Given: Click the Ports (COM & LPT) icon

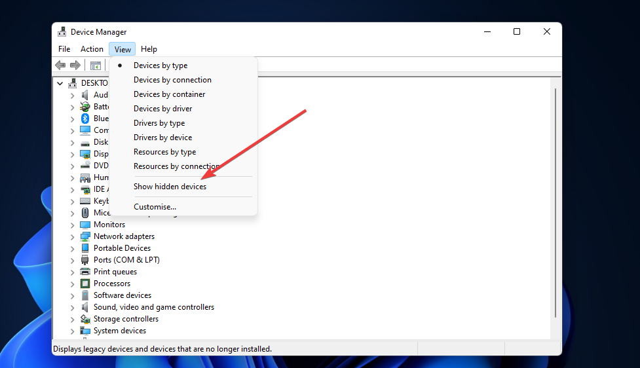Looking at the screenshot, I should point(85,260).
